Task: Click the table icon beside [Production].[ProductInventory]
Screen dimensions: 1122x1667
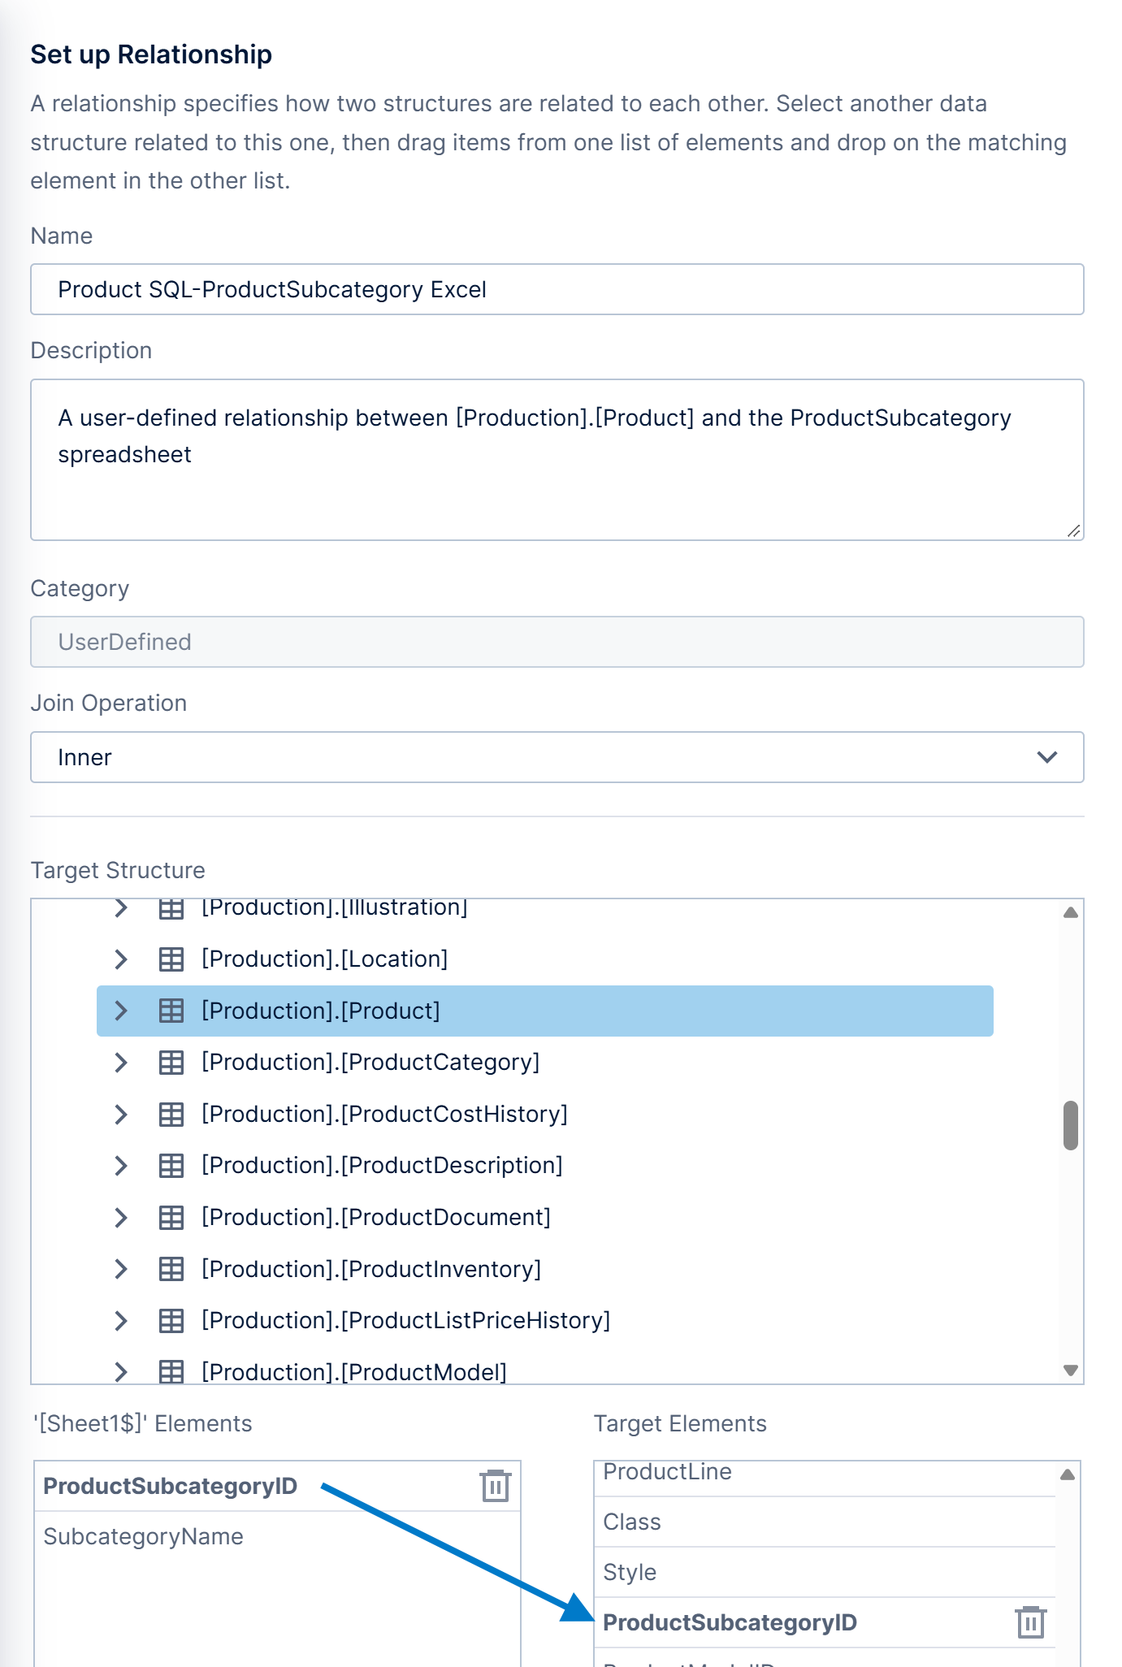Action: 171,1269
